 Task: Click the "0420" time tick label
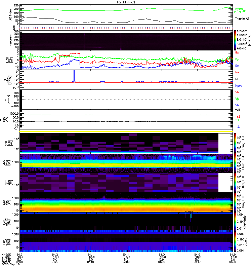55,262
